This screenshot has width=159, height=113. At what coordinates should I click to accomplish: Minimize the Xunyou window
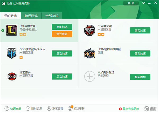point(149,4)
